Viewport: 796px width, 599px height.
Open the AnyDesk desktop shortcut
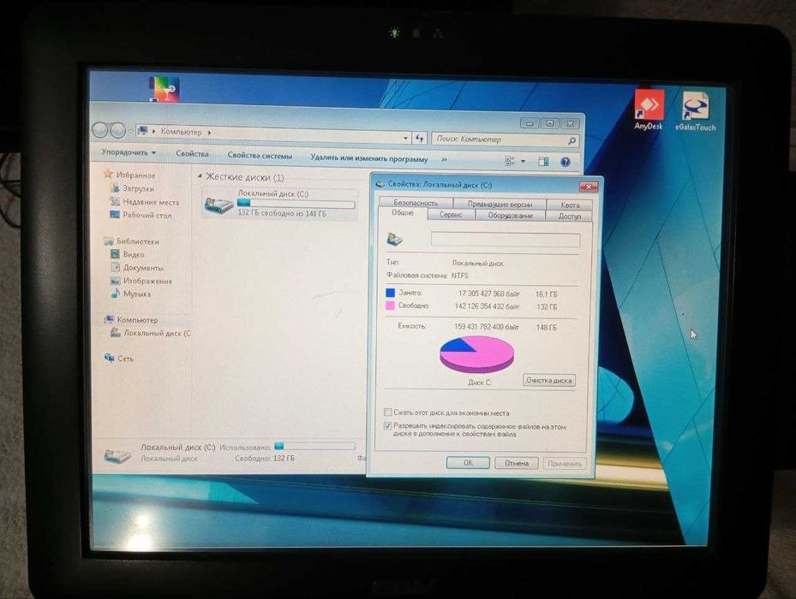pyautogui.click(x=649, y=110)
